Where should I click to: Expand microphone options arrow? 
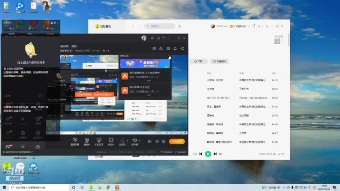coord(127,141)
